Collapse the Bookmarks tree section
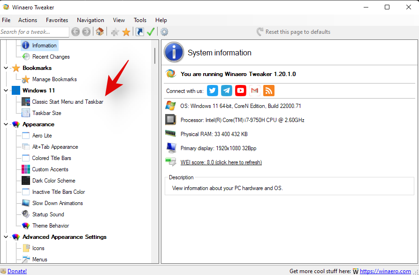 click(6, 68)
